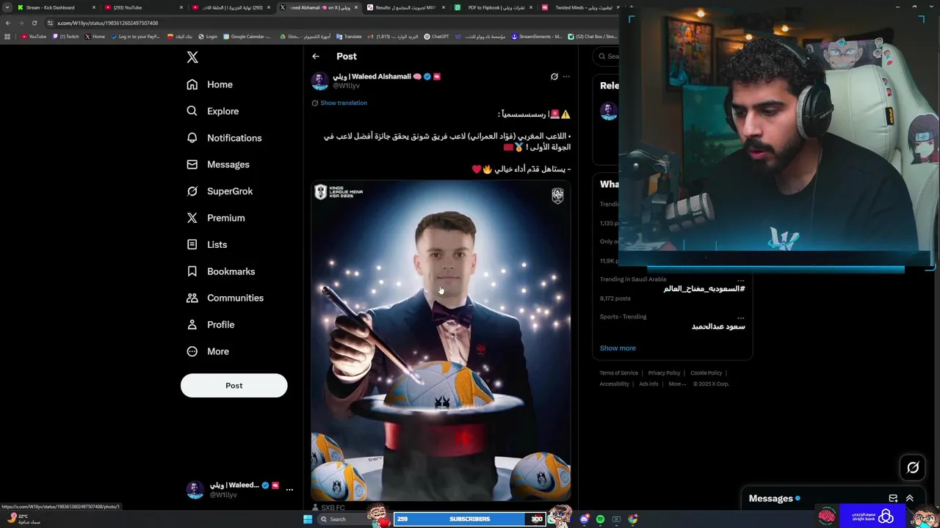Open Windows Start menu
The height and width of the screenshot is (528, 940).
tap(308, 519)
